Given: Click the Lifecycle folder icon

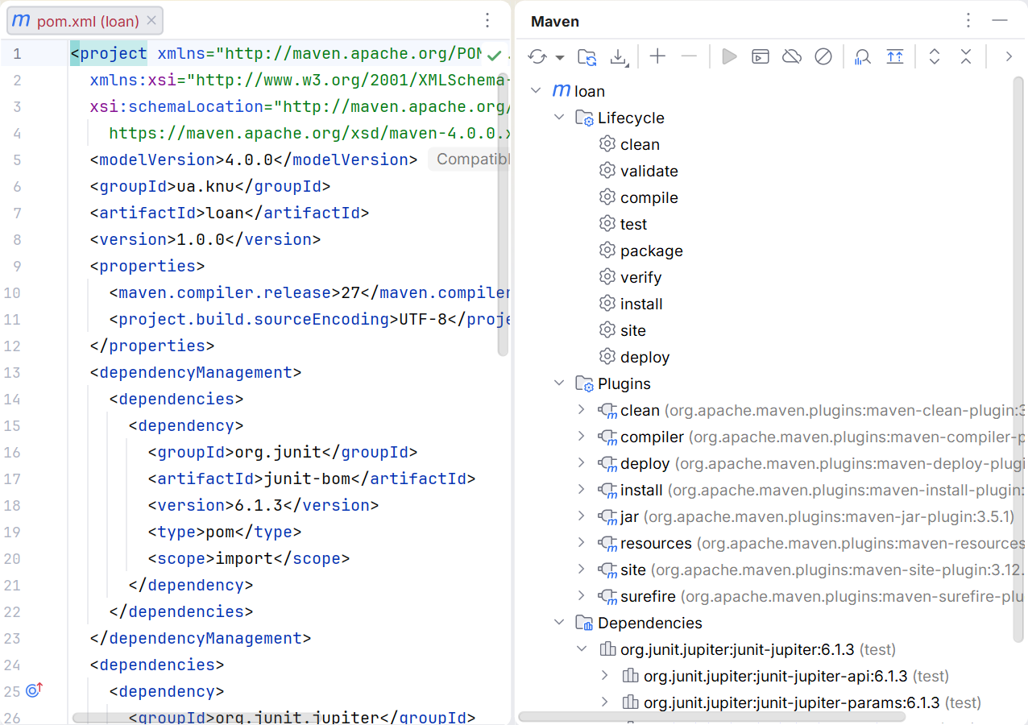Looking at the screenshot, I should pos(585,118).
